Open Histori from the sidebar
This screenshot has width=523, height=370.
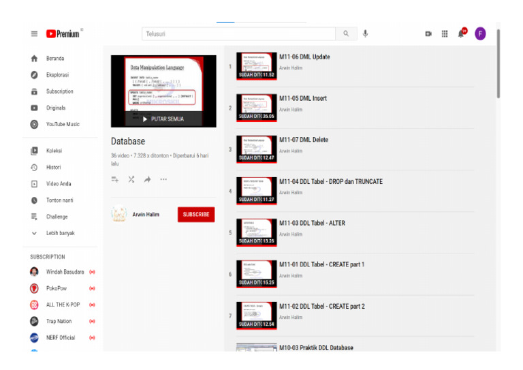(x=53, y=167)
